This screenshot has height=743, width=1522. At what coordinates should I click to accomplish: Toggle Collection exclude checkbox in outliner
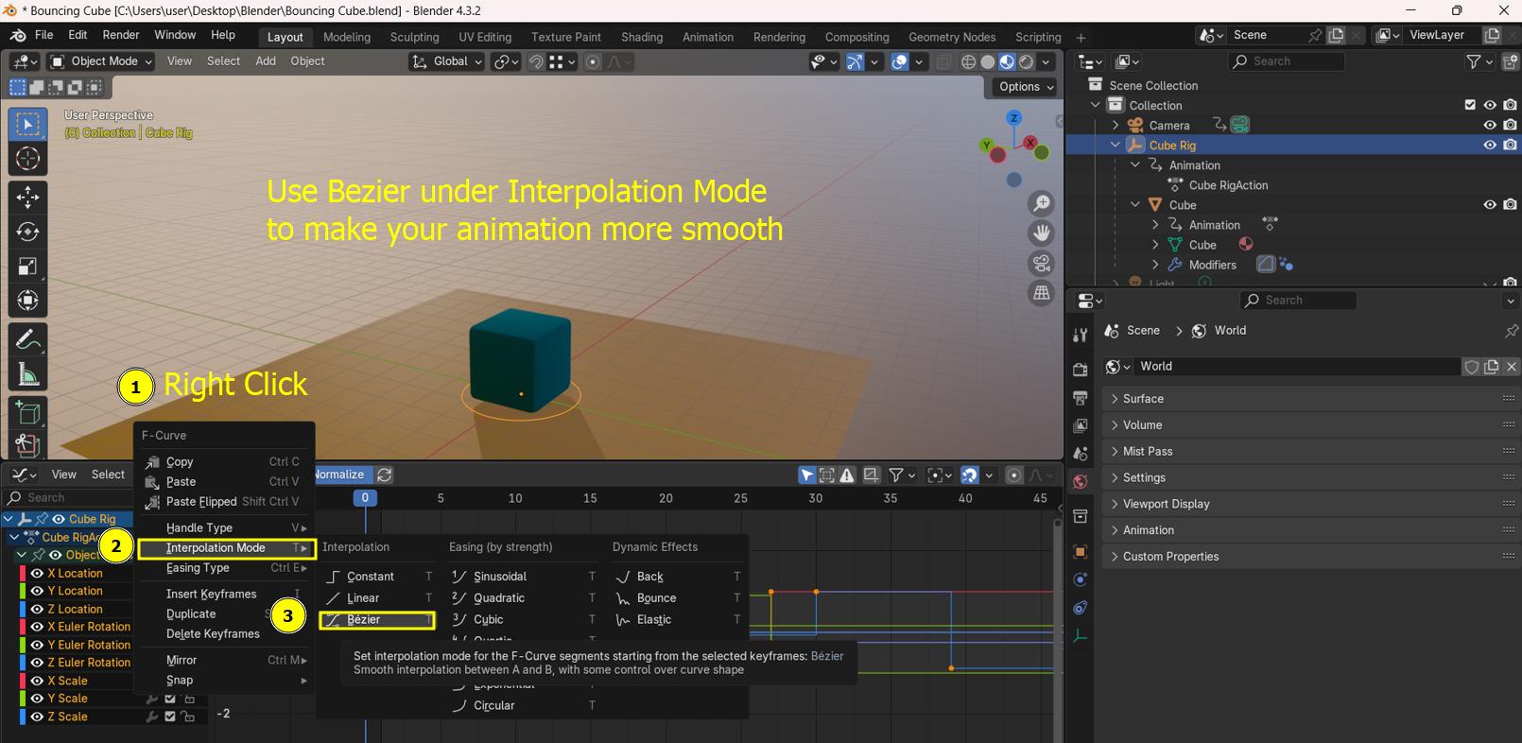[1470, 105]
